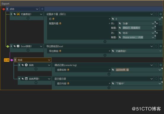
Task: Open the 点击 event dropdown
Action: pos(37,9)
